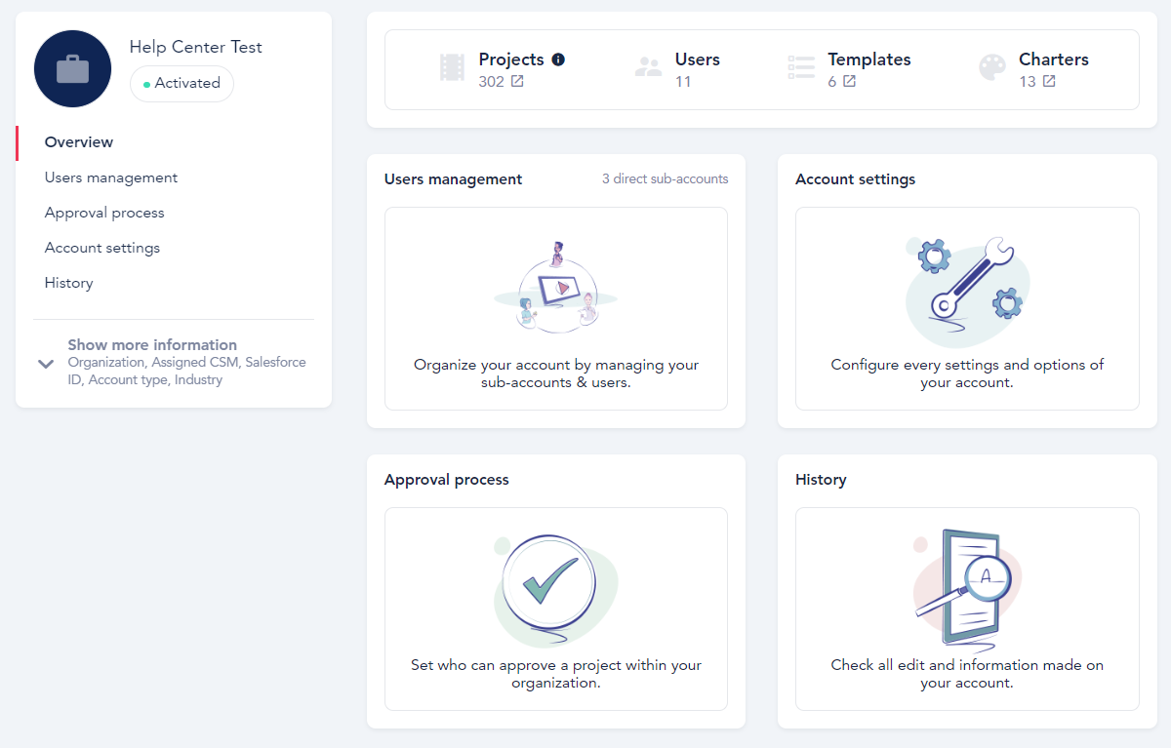Open Users management in sidebar menu
Image resolution: width=1171 pixels, height=748 pixels.
111,177
